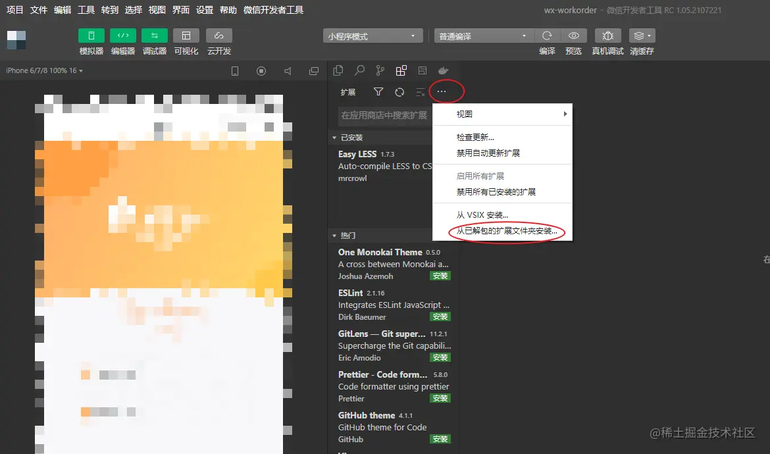Open the iPhone 6/7/8 device selector
The image size is (770, 454).
pyautogui.click(x=44, y=70)
